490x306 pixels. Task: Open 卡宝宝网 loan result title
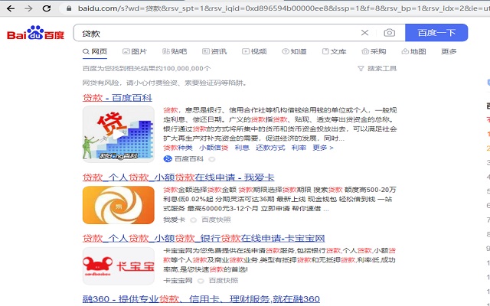pyautogui.click(x=204, y=239)
